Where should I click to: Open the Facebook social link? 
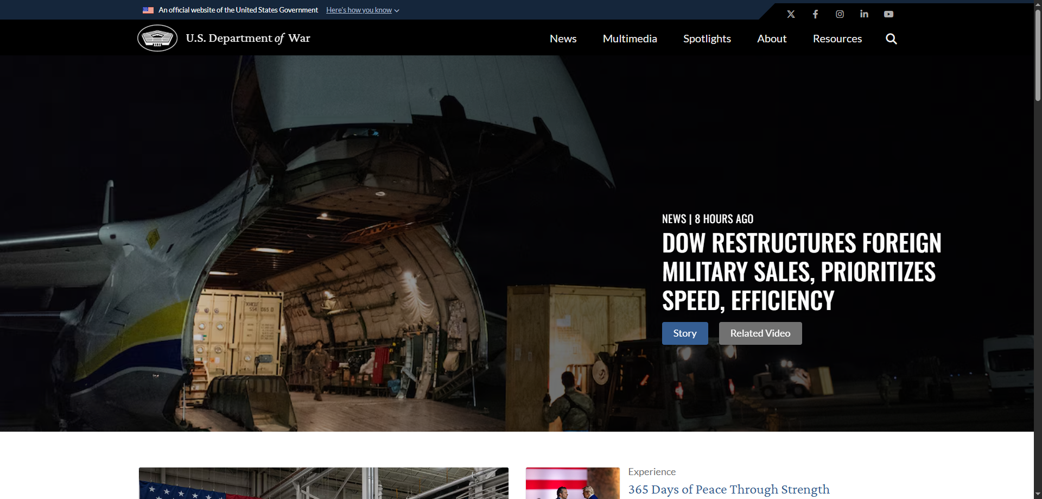pyautogui.click(x=815, y=14)
